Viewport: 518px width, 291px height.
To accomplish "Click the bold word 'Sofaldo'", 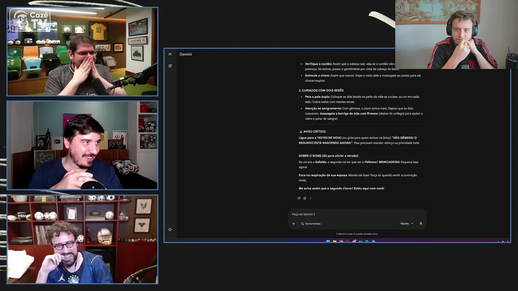I will pos(321,162).
